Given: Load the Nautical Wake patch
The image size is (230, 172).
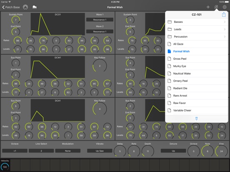Looking at the screenshot, I should click(197, 74).
